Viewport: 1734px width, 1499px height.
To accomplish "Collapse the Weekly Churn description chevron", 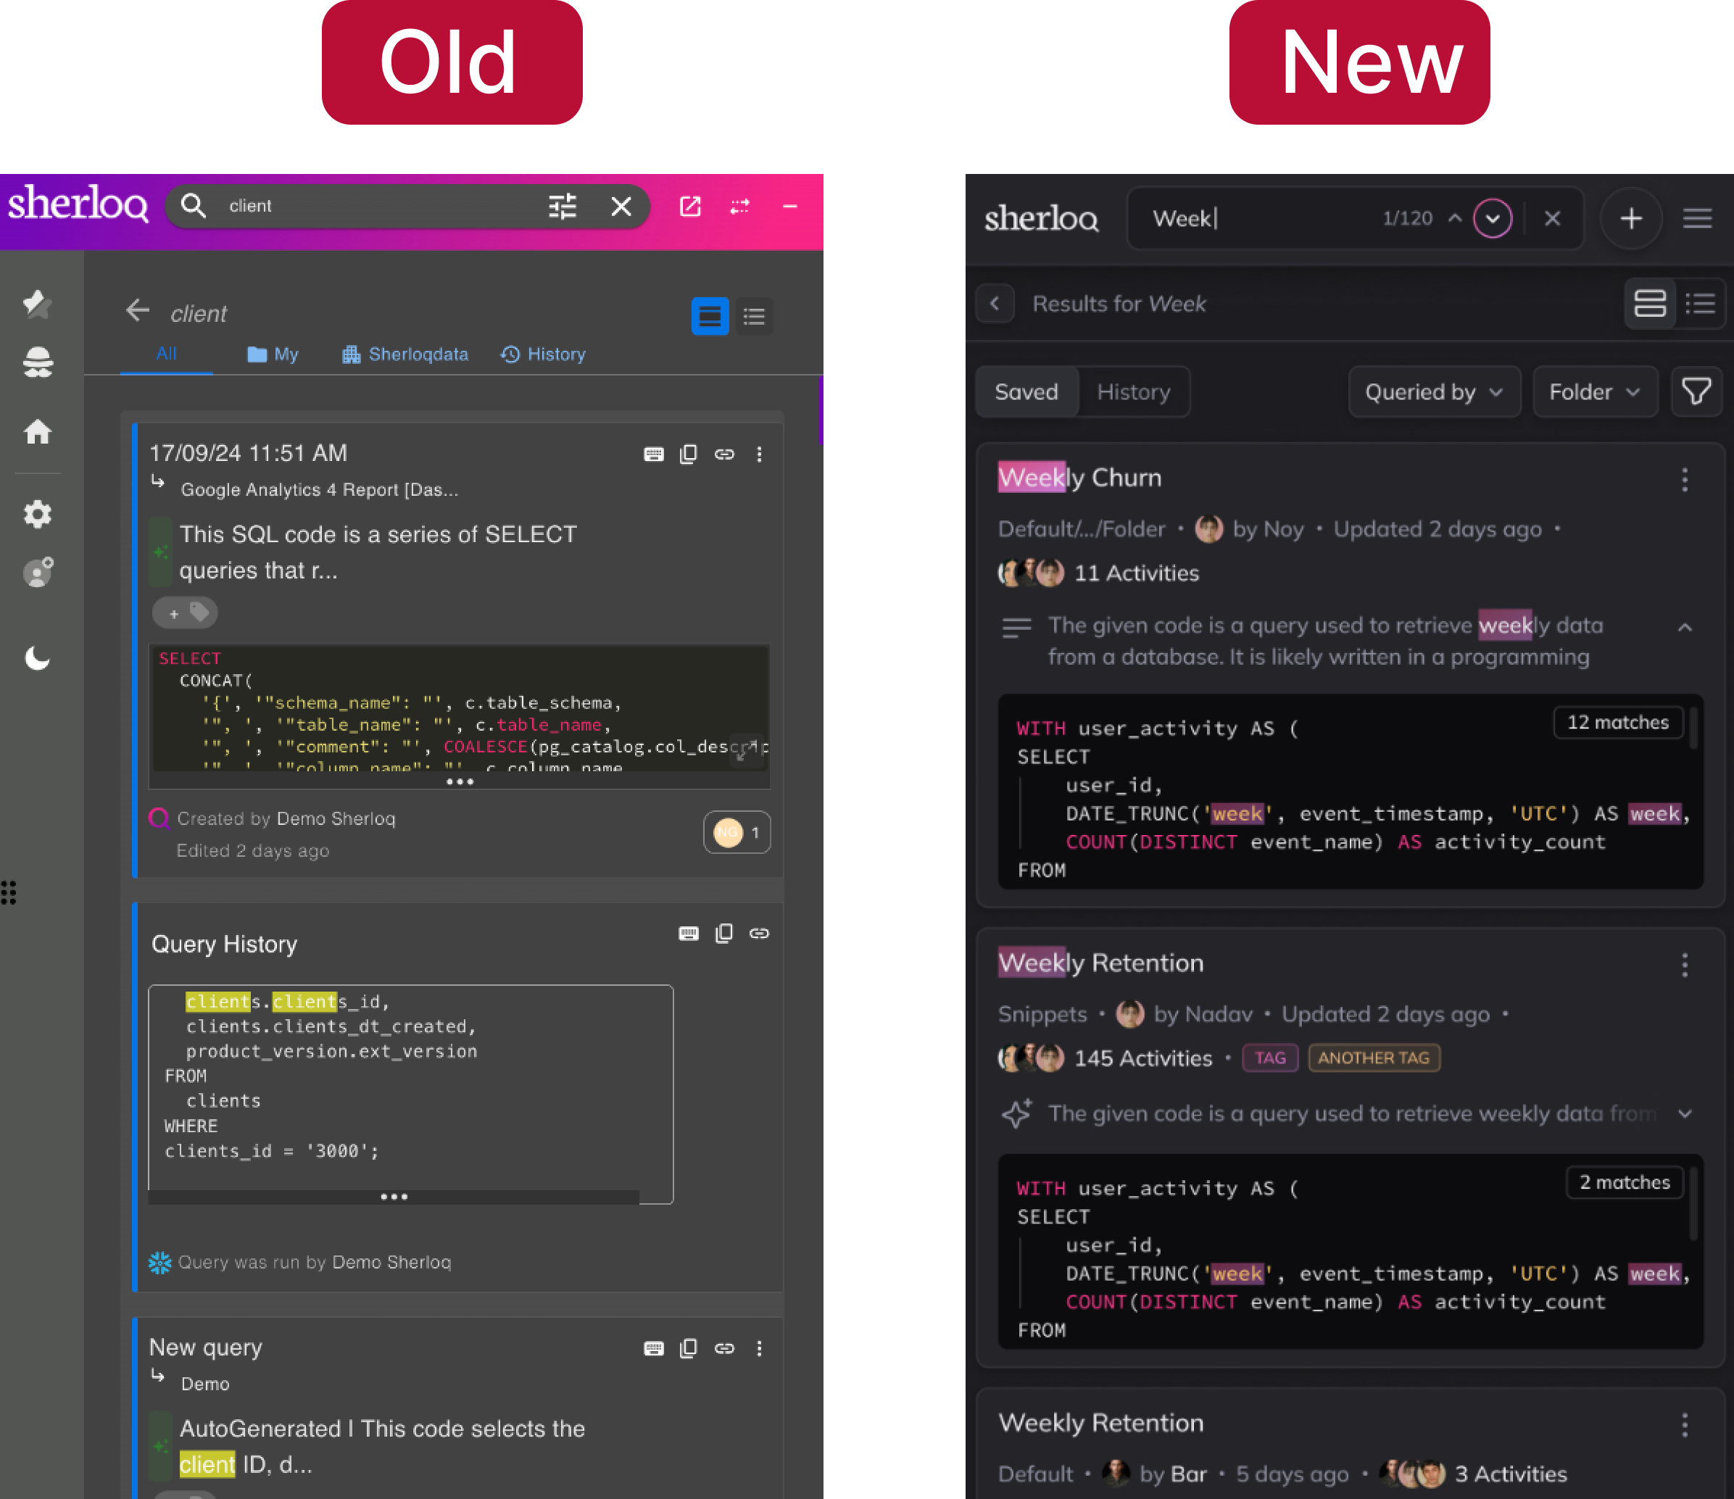I will [x=1685, y=627].
